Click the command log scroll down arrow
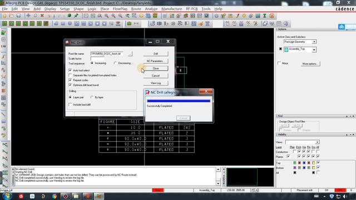 click(218, 183)
